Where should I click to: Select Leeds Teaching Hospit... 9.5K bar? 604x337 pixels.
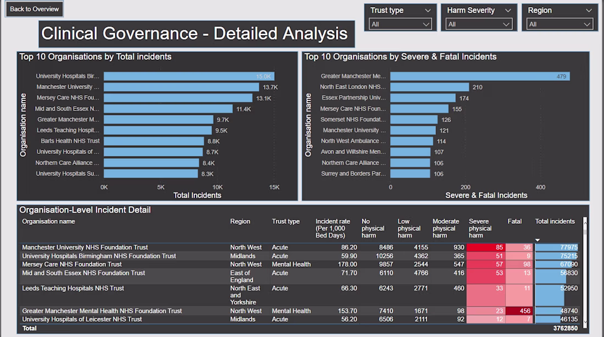point(158,130)
